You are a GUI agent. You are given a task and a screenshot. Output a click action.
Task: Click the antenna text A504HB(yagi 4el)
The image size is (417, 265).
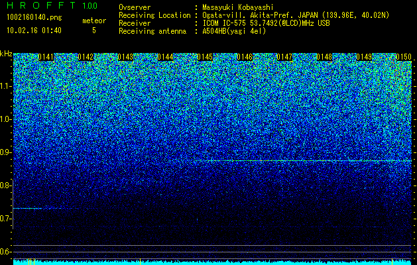pos(234,31)
